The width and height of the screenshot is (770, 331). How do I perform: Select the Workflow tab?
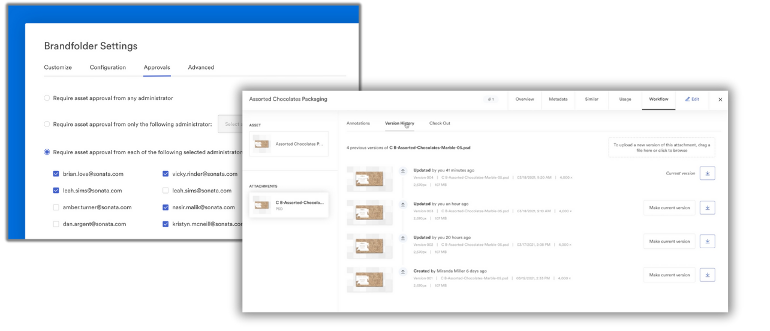click(x=658, y=99)
